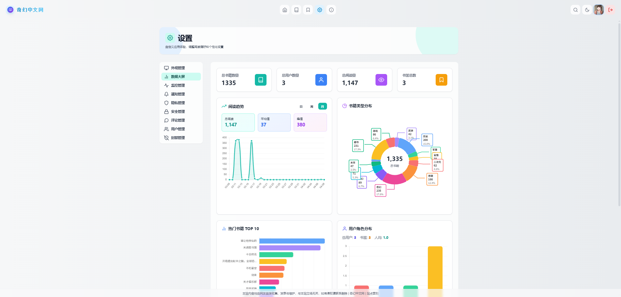Image resolution: width=621 pixels, height=297 pixels.
Task: Toggle dark mode with the moon icon
Action: [587, 10]
